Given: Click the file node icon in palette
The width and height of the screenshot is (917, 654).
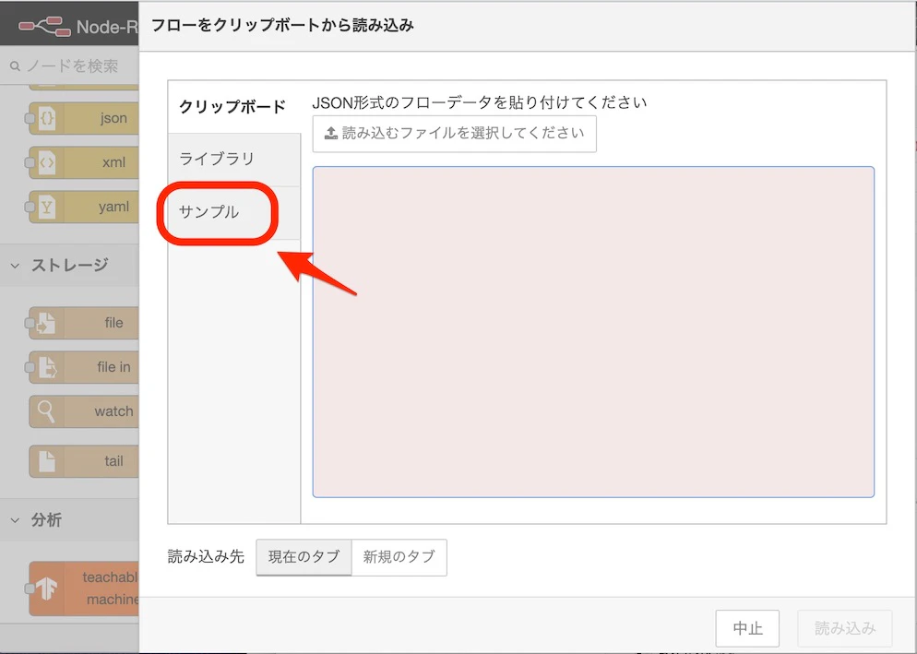Looking at the screenshot, I should click(x=47, y=322).
